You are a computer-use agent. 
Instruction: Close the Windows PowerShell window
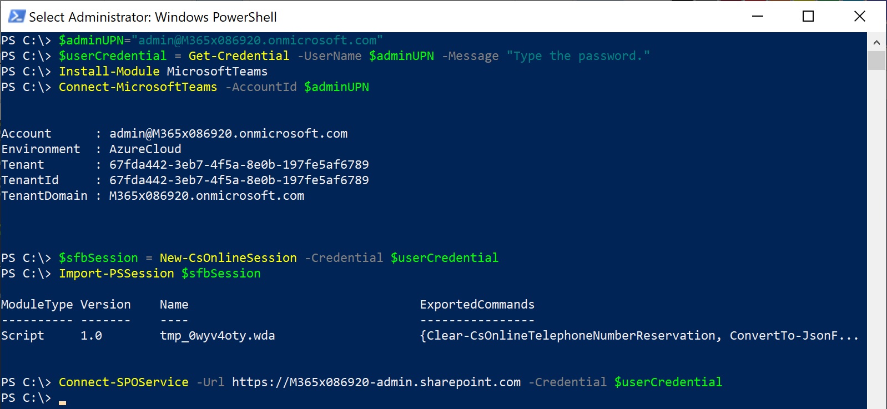pos(859,16)
